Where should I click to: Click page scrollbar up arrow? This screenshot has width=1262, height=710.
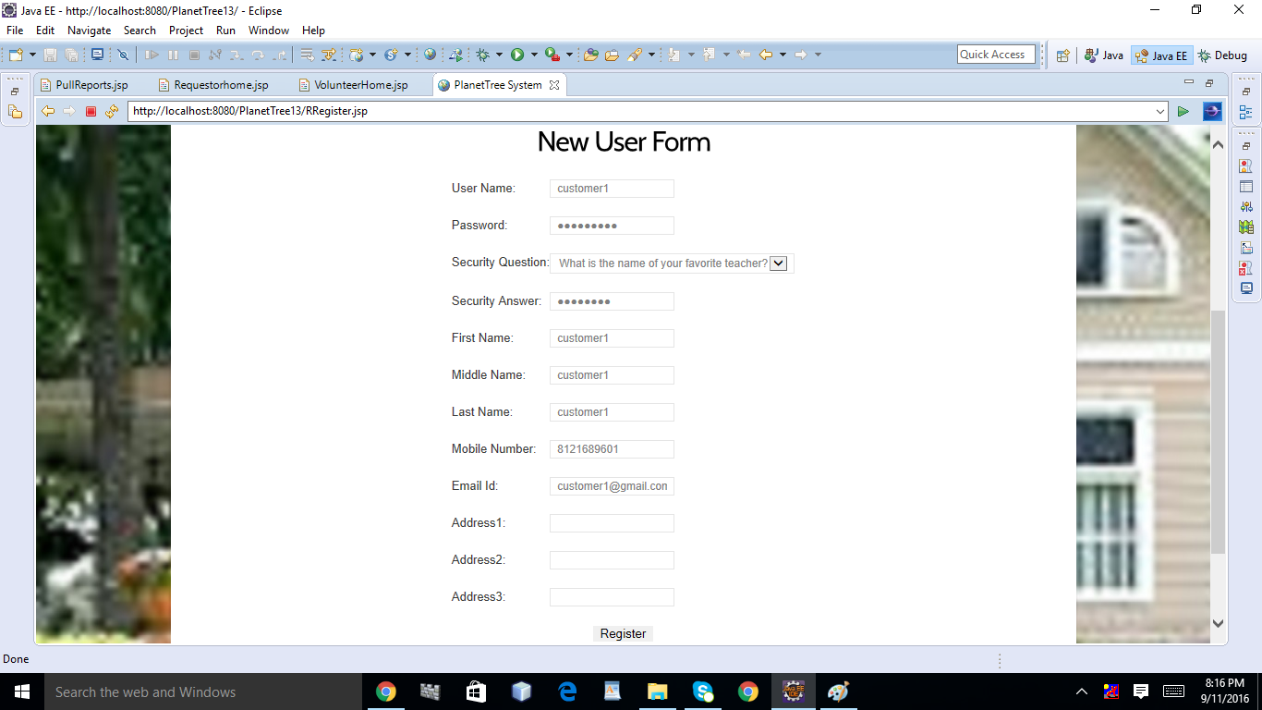[x=1218, y=145]
